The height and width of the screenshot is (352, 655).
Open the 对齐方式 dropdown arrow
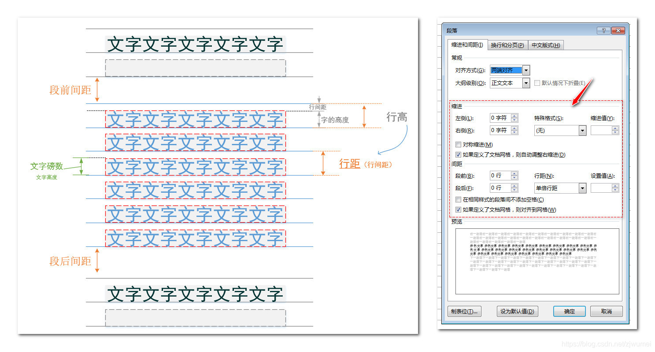pyautogui.click(x=526, y=70)
